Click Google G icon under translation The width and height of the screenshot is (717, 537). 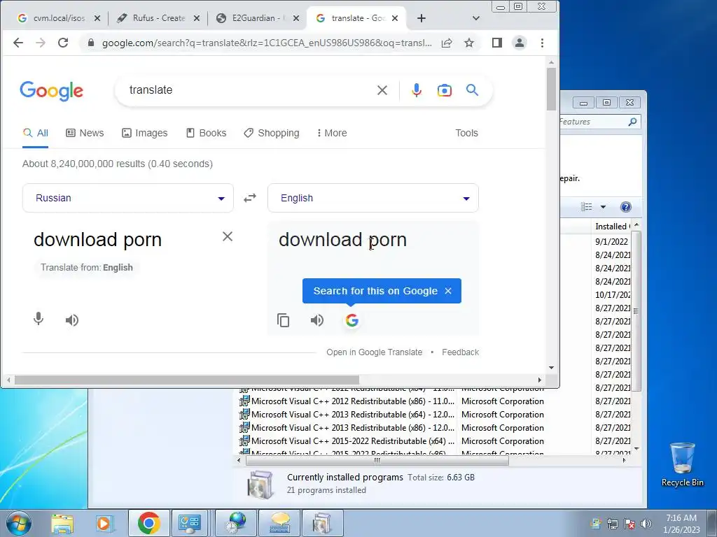click(x=351, y=320)
